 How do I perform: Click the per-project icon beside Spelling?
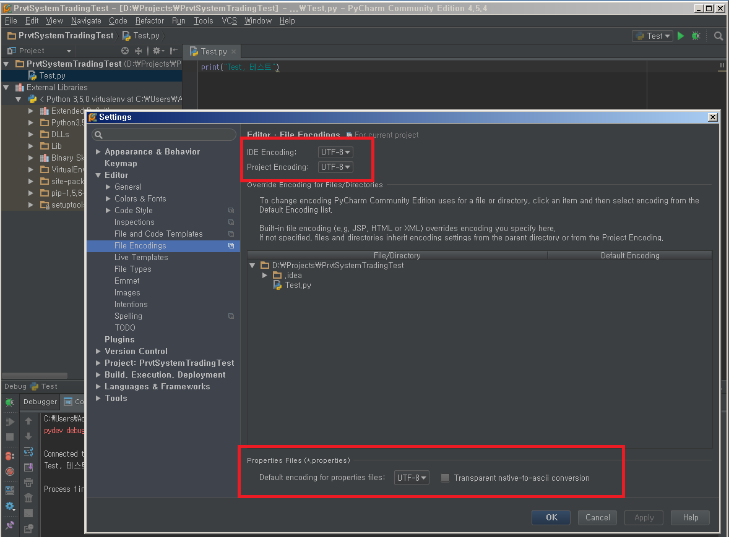point(231,316)
